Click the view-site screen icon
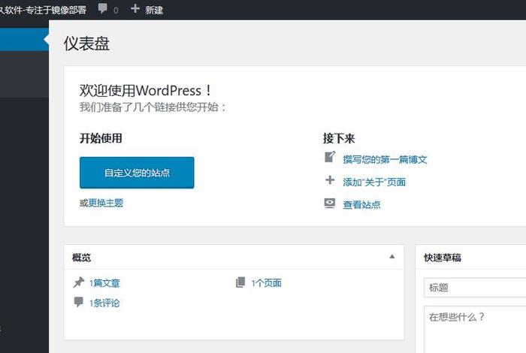 coord(330,203)
